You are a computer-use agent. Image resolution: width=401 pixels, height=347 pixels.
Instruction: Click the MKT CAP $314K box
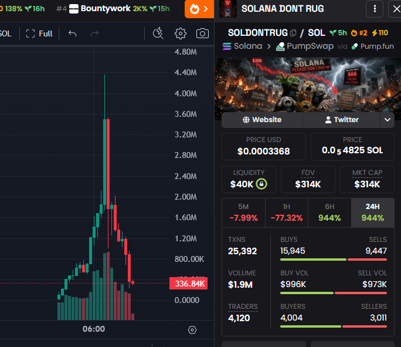tap(367, 179)
